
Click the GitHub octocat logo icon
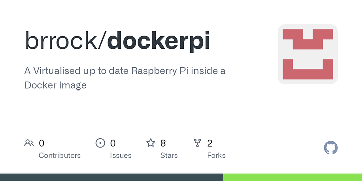click(x=331, y=148)
